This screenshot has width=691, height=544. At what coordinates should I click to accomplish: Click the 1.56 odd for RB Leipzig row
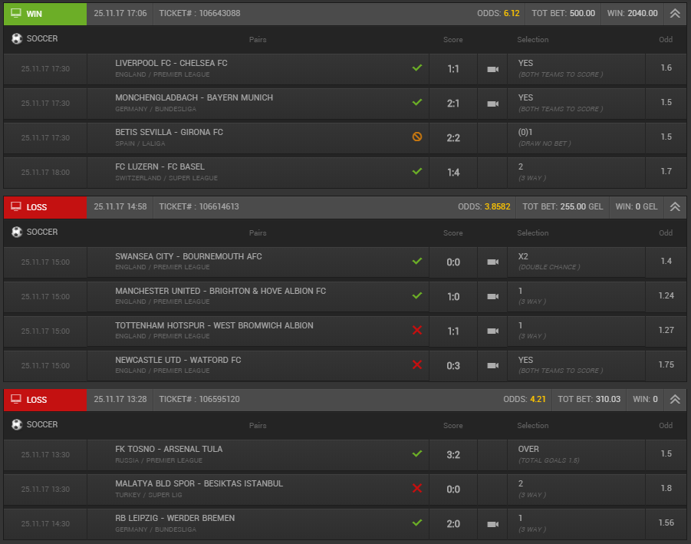click(x=666, y=523)
